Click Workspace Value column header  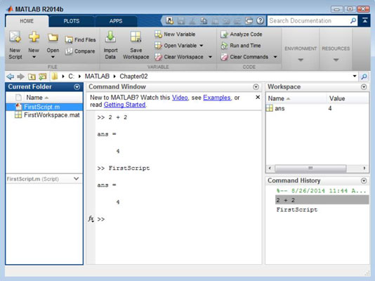337,98
